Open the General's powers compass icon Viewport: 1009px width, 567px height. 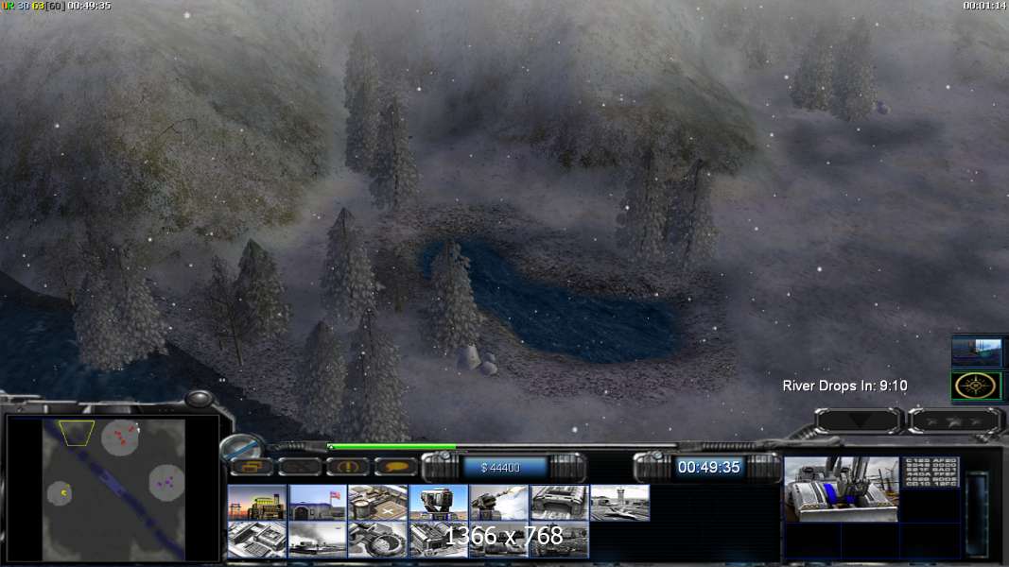(976, 387)
